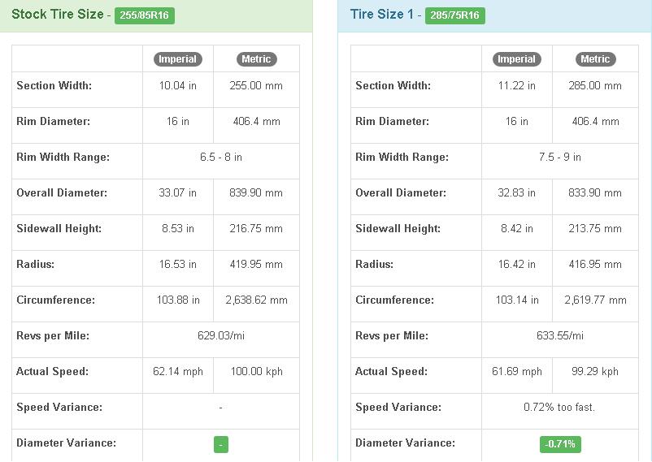Select the Metric badge in stock tire table
The width and height of the screenshot is (652, 462).
click(256, 59)
